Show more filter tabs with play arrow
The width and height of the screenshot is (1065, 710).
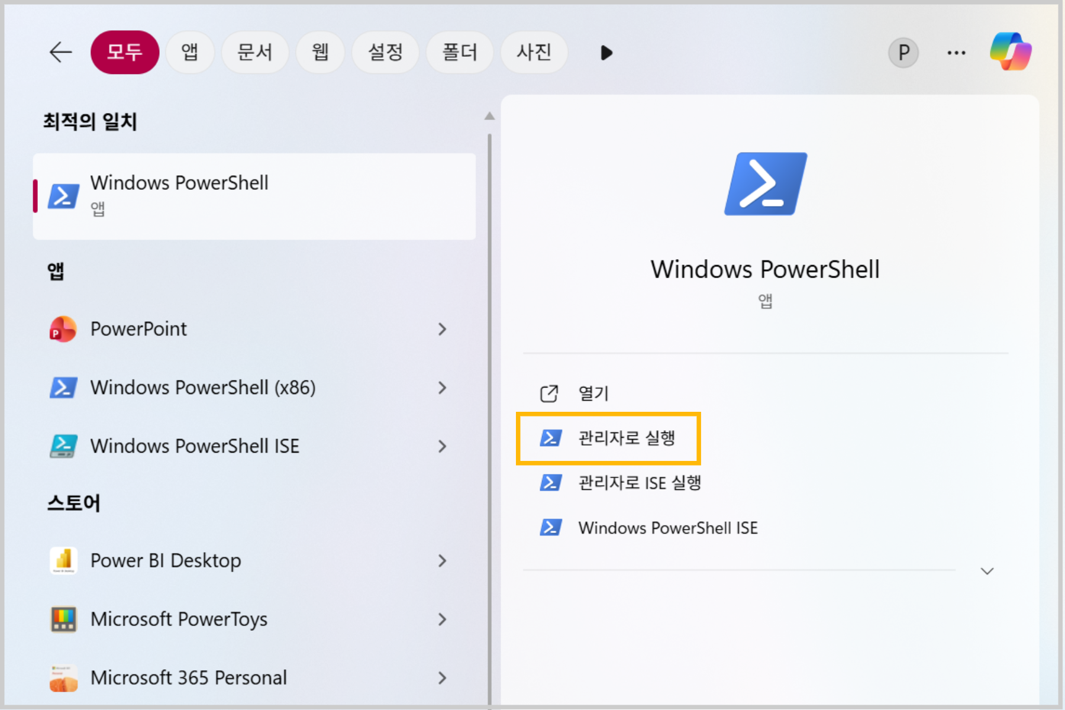pyautogui.click(x=606, y=53)
